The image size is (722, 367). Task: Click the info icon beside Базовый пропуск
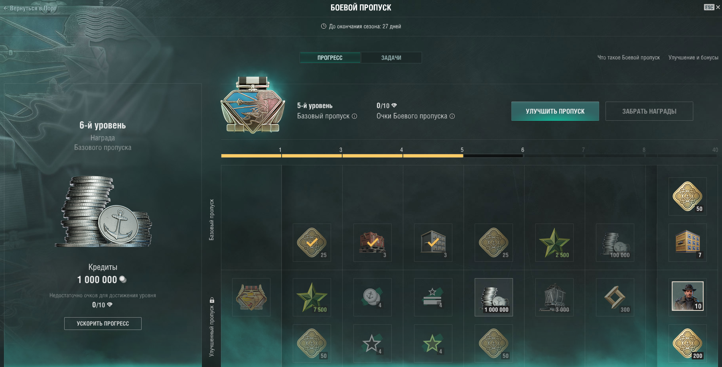pos(354,116)
